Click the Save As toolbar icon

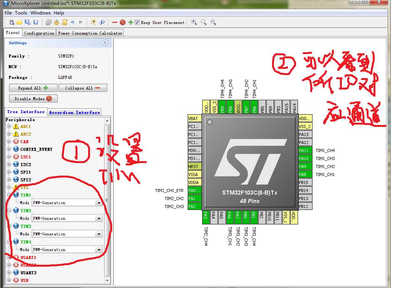(27, 22)
